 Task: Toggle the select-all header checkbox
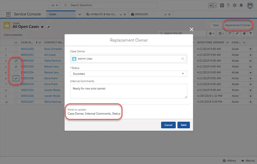(16, 43)
